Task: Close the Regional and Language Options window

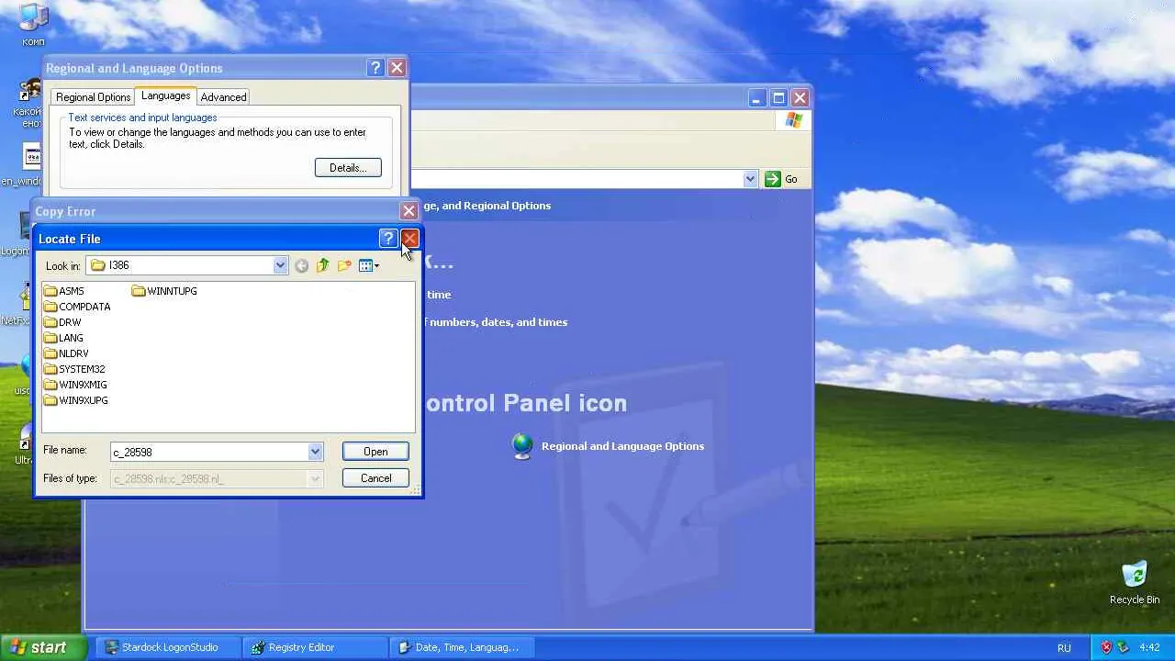Action: click(397, 68)
